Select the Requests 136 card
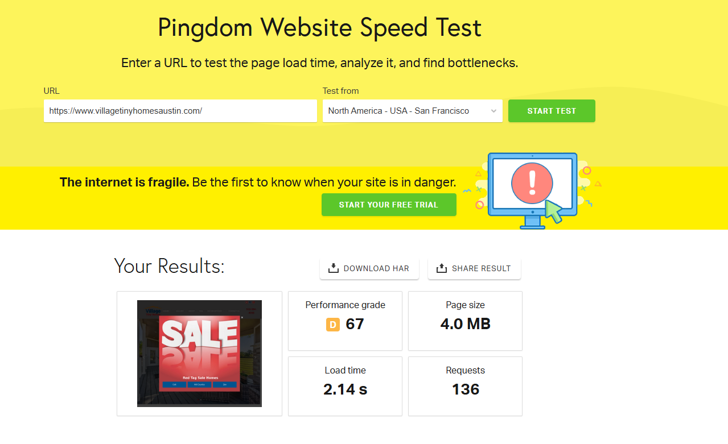This screenshot has height=444, width=728. click(465, 386)
